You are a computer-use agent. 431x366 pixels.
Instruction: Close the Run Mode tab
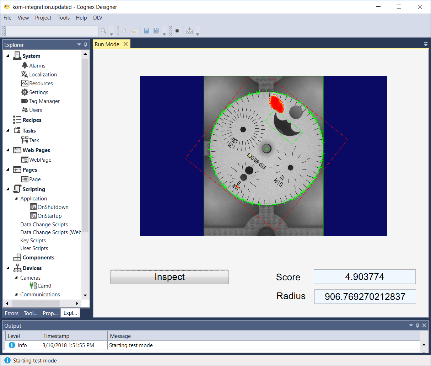(x=126, y=44)
